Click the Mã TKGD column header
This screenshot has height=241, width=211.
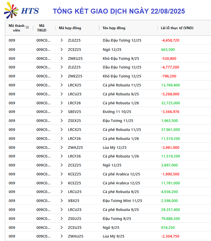coord(42,28)
